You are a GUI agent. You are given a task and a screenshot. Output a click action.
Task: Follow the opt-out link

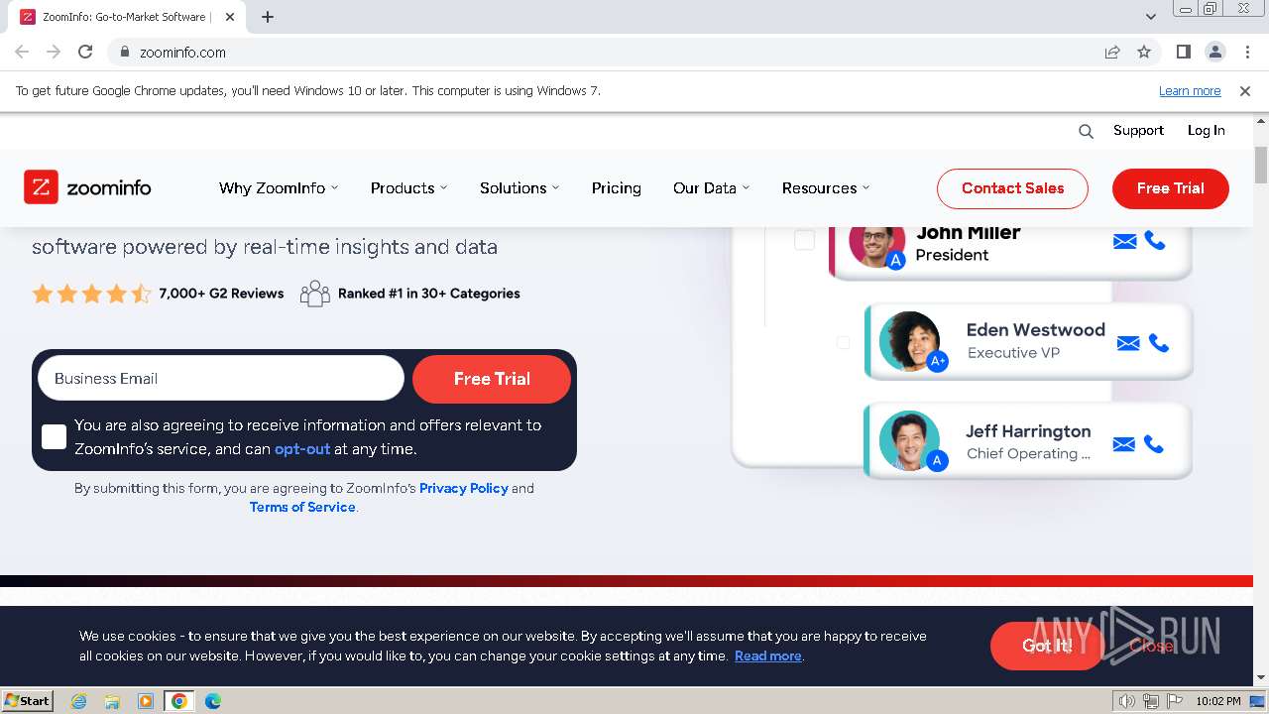[x=302, y=449]
